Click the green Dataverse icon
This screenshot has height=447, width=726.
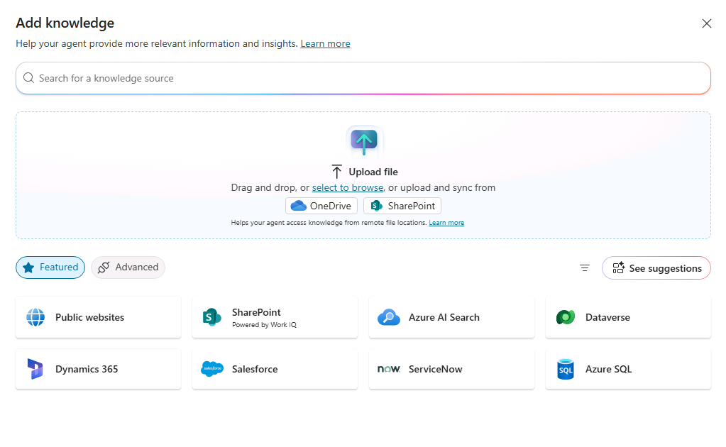(566, 317)
